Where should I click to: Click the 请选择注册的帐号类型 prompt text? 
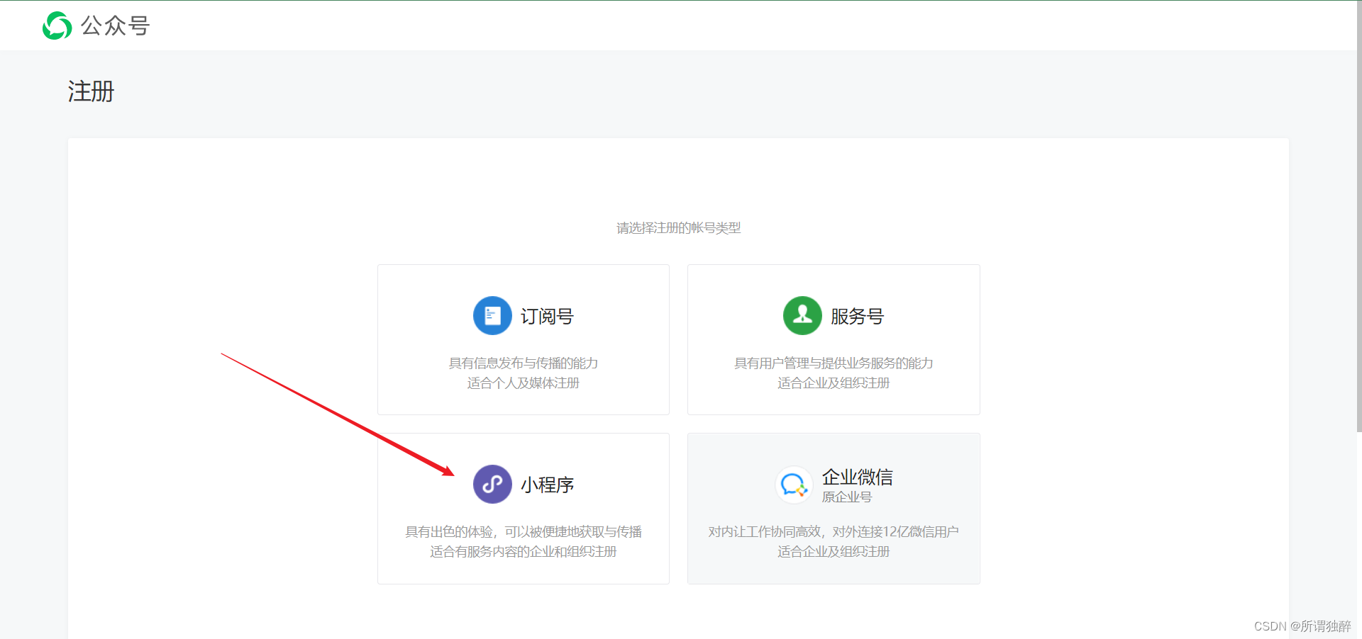click(679, 227)
